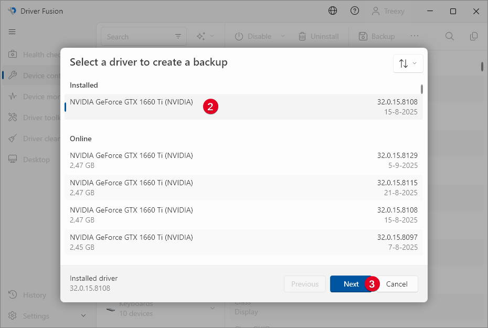Screen dimensions: 488x328
Task: Open the Treexy account profile
Action: pyautogui.click(x=388, y=11)
